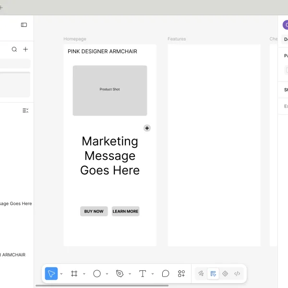Select the Product Shot placeholder

pyautogui.click(x=110, y=91)
